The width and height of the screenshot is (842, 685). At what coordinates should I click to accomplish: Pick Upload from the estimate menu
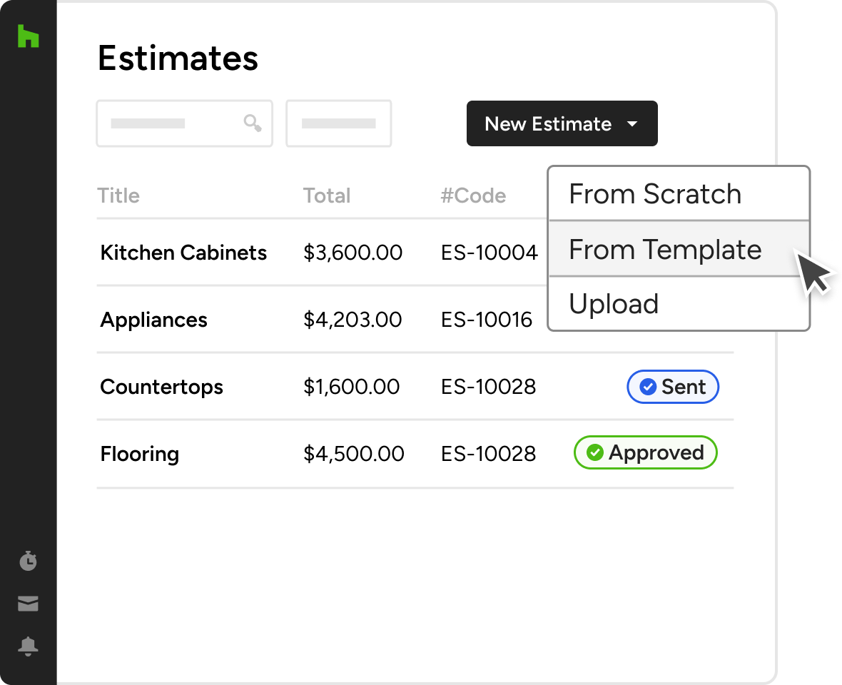(614, 304)
